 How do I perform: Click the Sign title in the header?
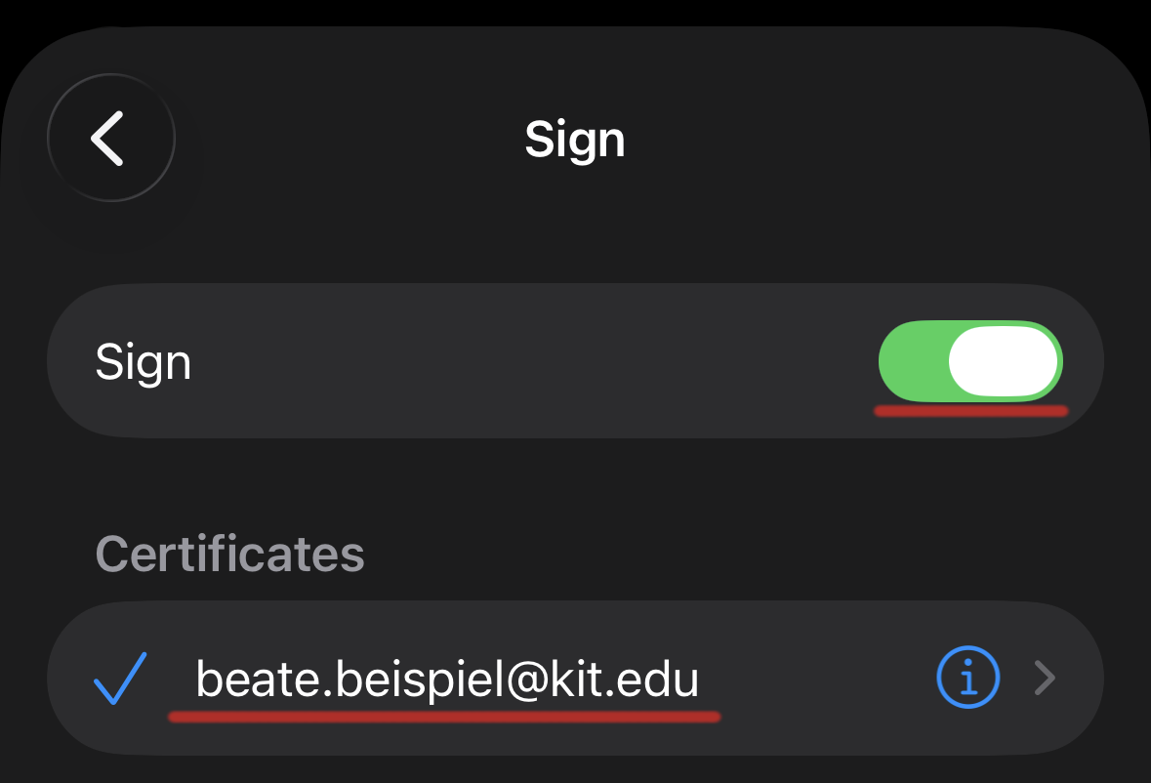tap(575, 140)
